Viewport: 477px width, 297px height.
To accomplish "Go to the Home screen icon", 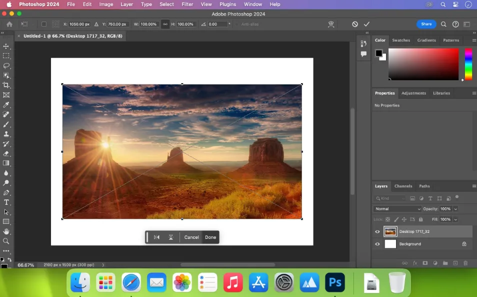I will point(9,24).
